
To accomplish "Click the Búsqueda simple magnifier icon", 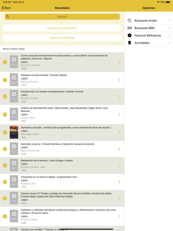I will coord(129,20).
